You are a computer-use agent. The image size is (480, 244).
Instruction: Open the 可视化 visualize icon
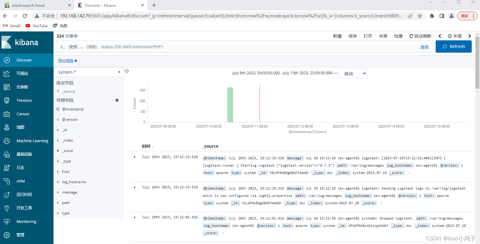coord(7,74)
